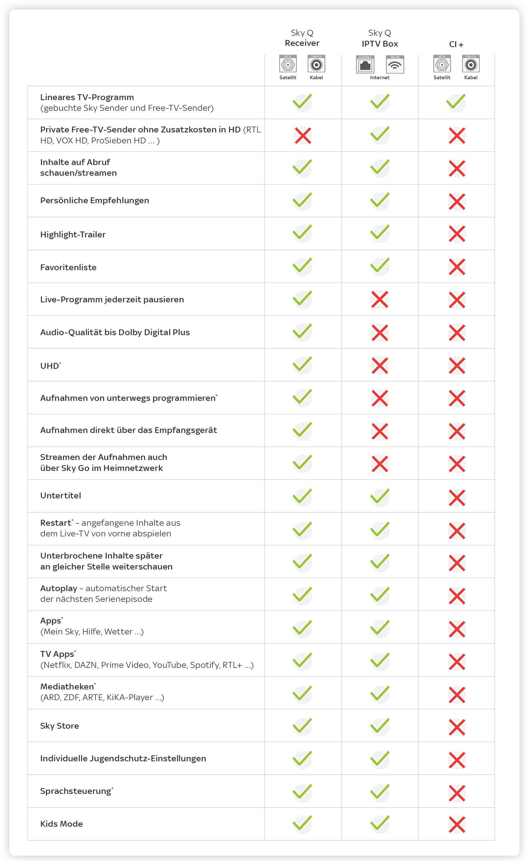Click green check for CI+ Lineares TV-Programm
529x868 pixels.
(x=456, y=102)
